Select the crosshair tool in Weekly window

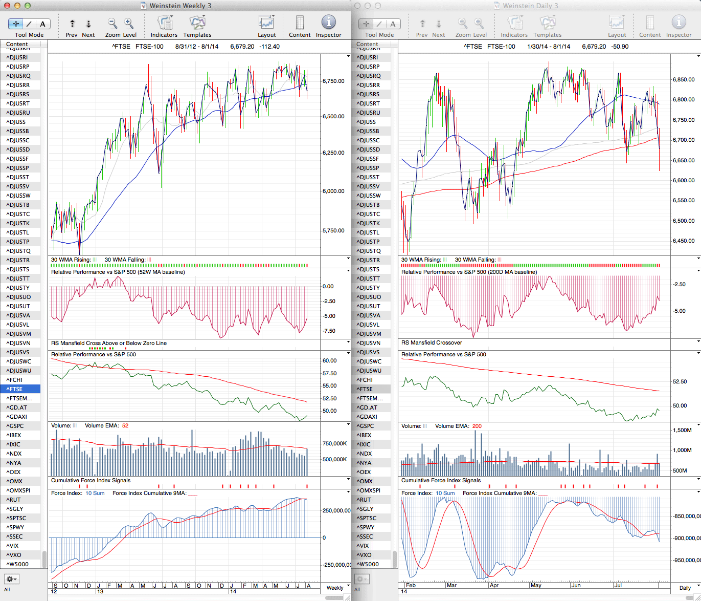[16, 24]
